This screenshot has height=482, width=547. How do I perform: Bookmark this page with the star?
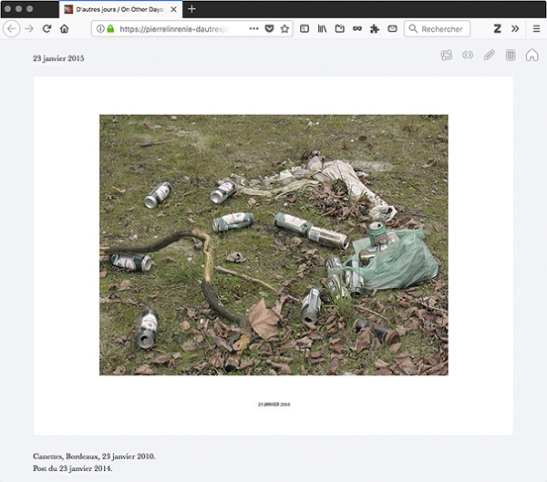tap(284, 29)
